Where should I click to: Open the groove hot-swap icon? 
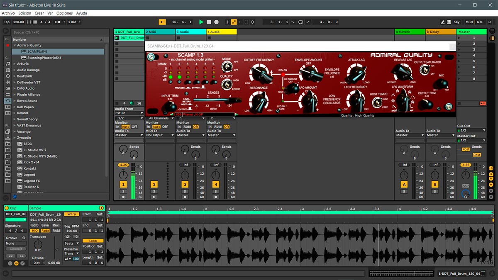24,238
